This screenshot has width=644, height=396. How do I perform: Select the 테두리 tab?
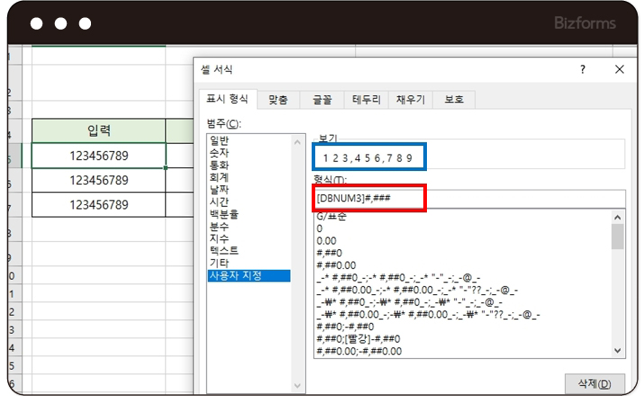click(367, 100)
